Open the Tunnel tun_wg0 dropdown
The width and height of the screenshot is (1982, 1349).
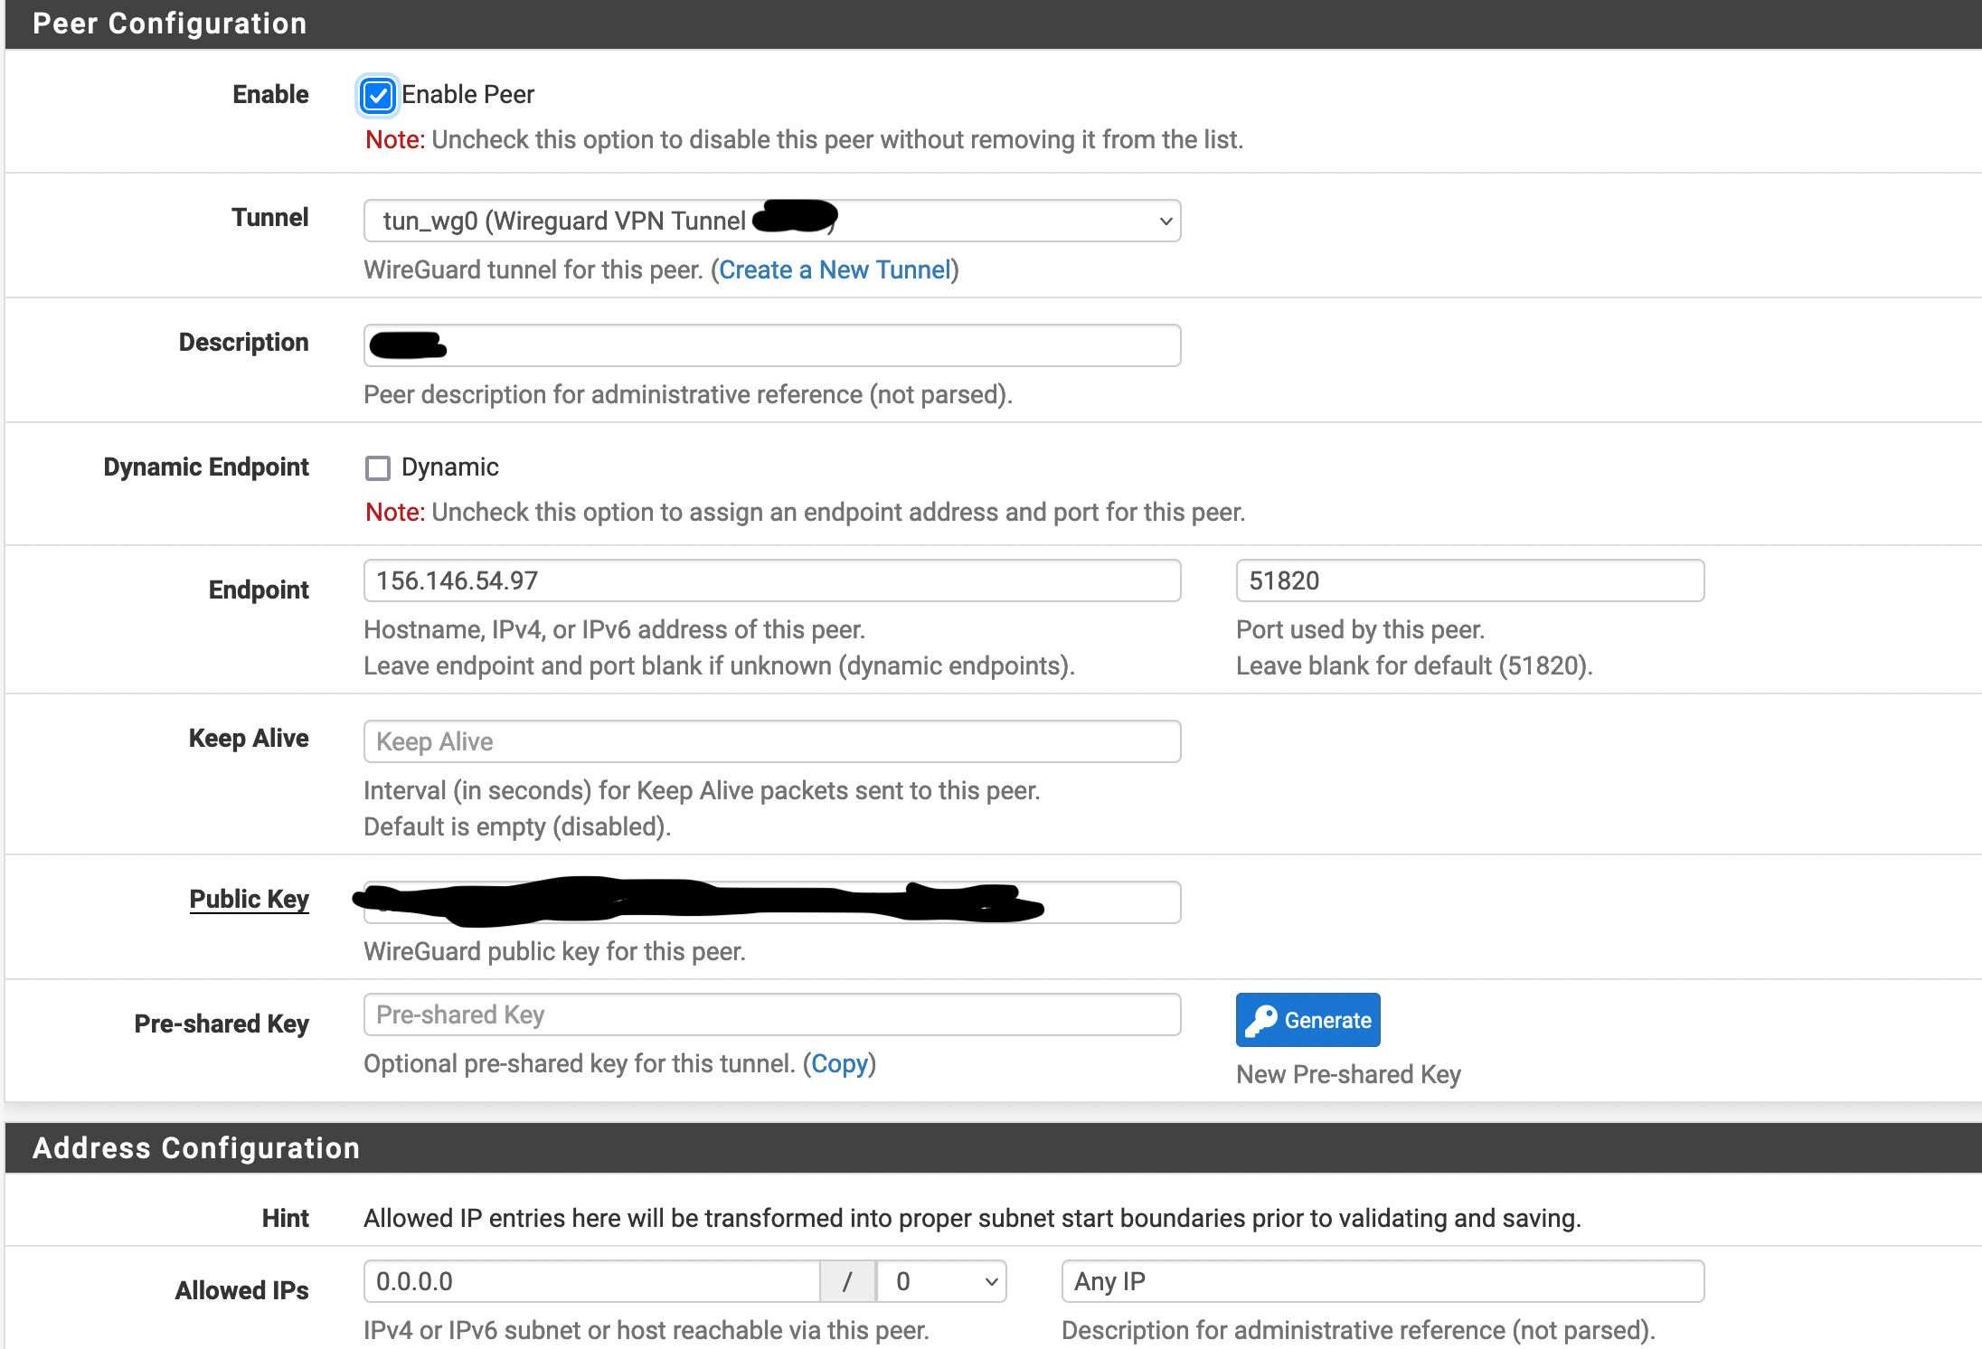771,222
